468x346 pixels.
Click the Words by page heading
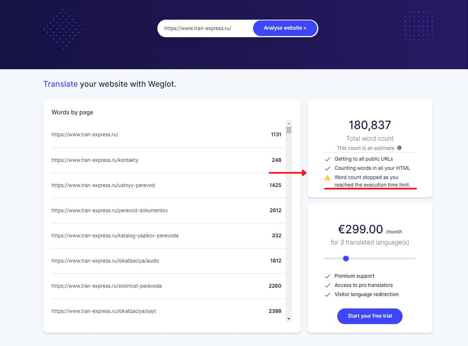(x=72, y=112)
